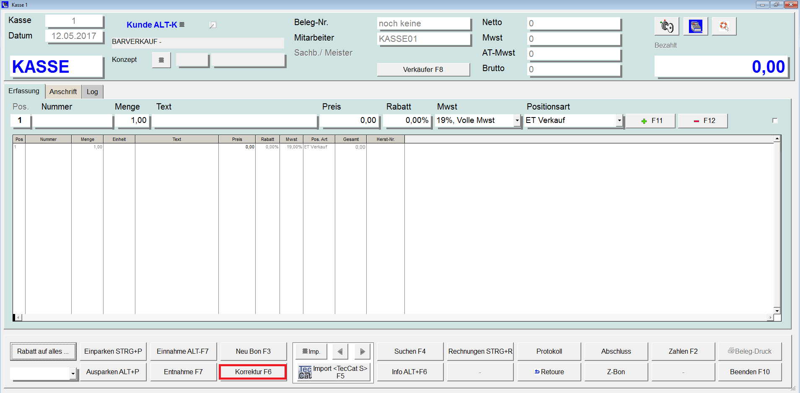This screenshot has height=393, width=800.
Task: Start a new receipt with Neu Bon F3
Action: point(253,352)
